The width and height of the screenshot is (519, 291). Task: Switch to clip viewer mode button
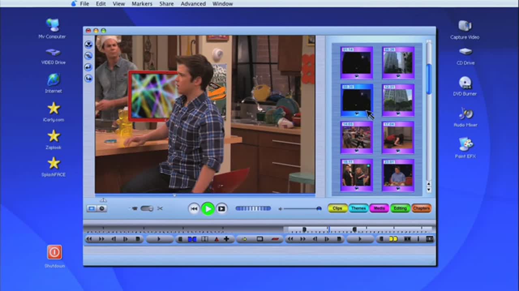[92, 208]
